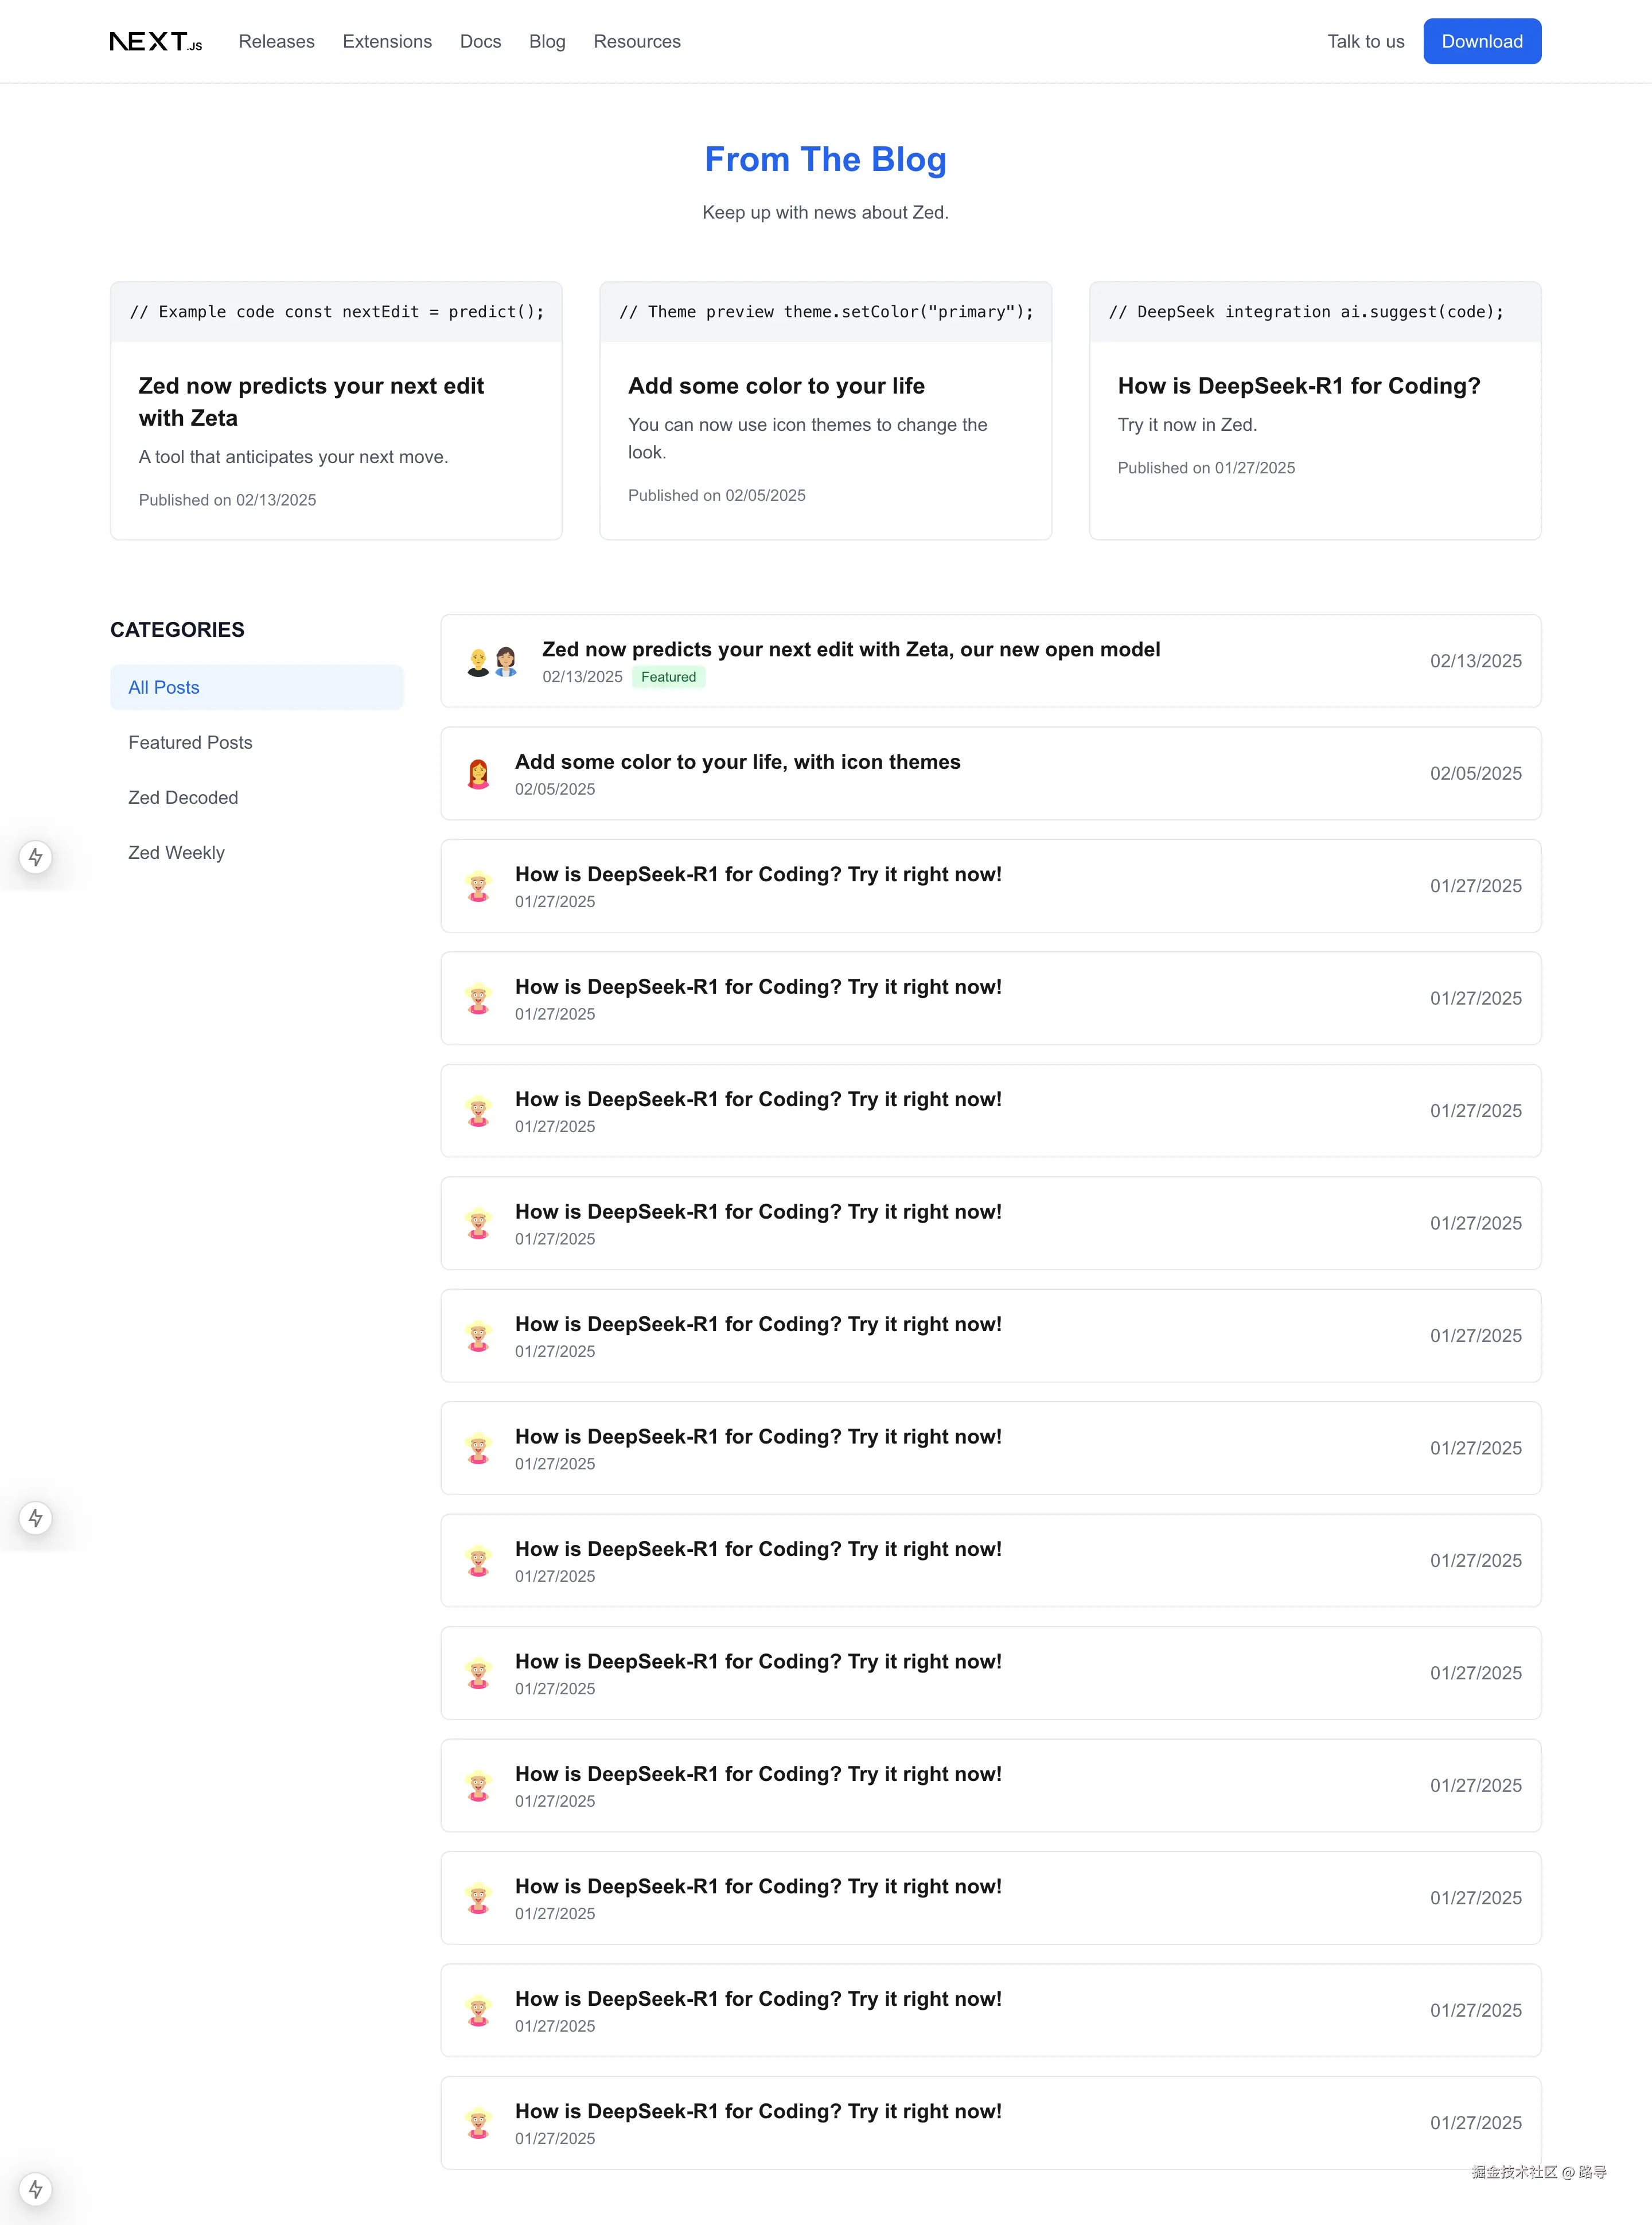Click avatar on last DeepSeek-R1 post row
1652x2225 pixels.
(x=479, y=2123)
